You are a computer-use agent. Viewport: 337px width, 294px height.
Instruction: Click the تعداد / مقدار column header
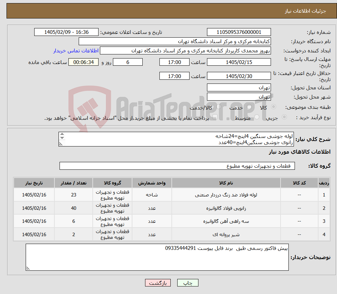(74, 183)
